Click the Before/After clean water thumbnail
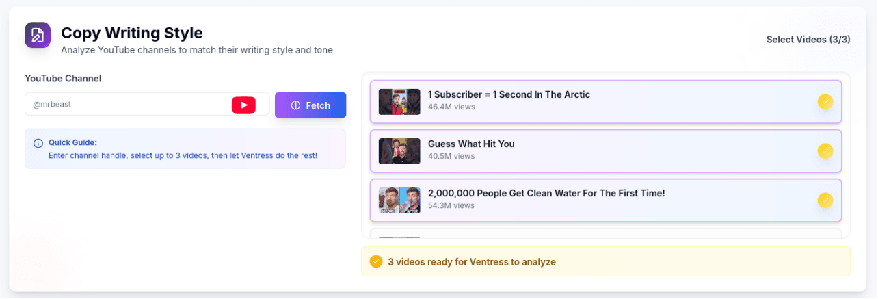Image resolution: width=878 pixels, height=299 pixels. click(x=399, y=200)
